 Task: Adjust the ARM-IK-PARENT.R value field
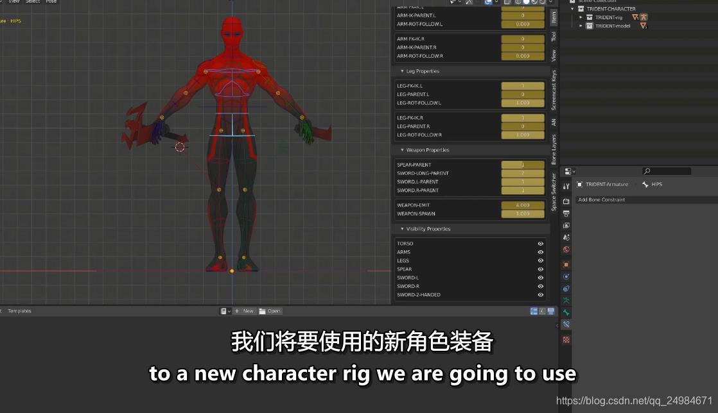coord(523,47)
